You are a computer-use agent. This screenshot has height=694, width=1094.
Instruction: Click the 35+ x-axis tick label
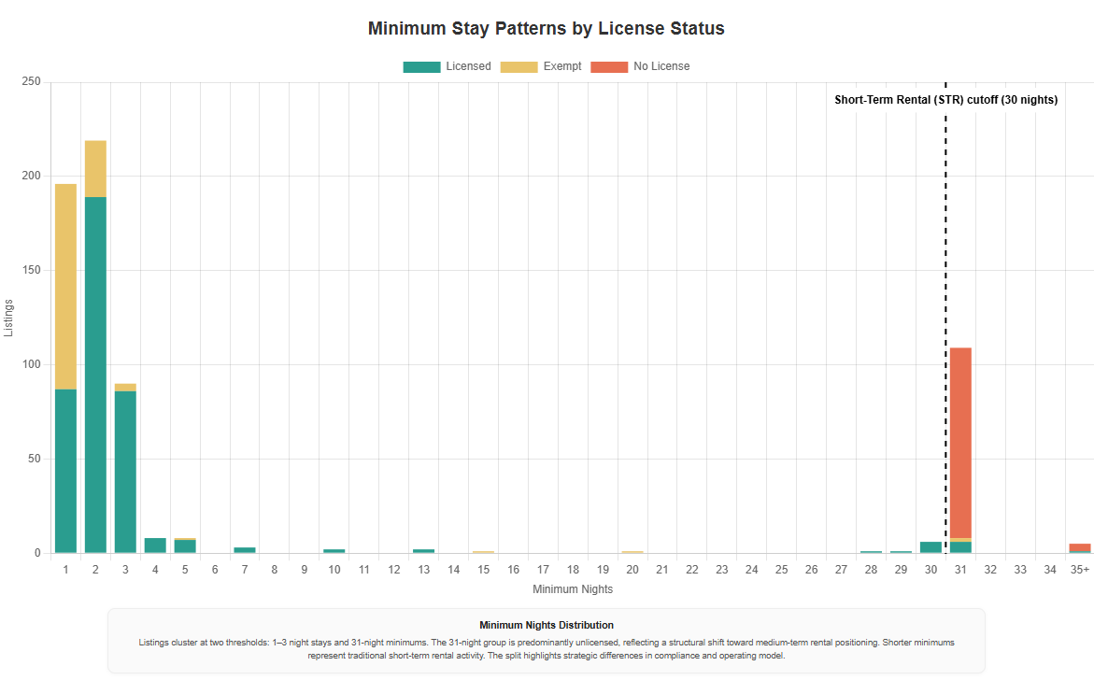[1081, 569]
